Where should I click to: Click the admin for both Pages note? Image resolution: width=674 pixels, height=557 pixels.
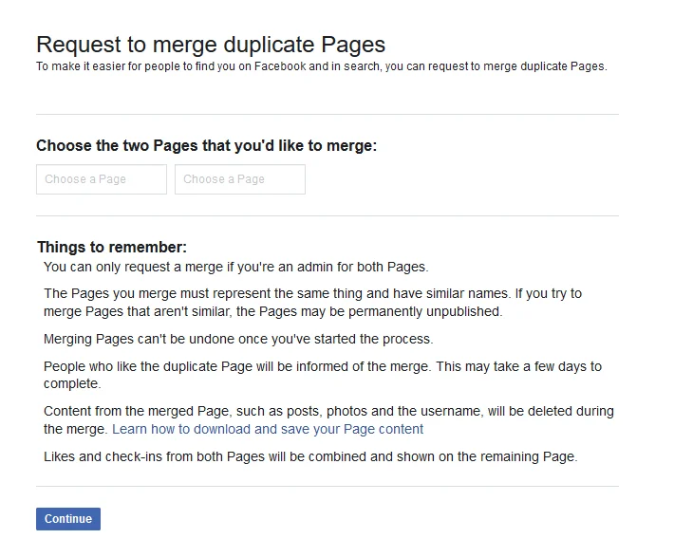pos(235,267)
